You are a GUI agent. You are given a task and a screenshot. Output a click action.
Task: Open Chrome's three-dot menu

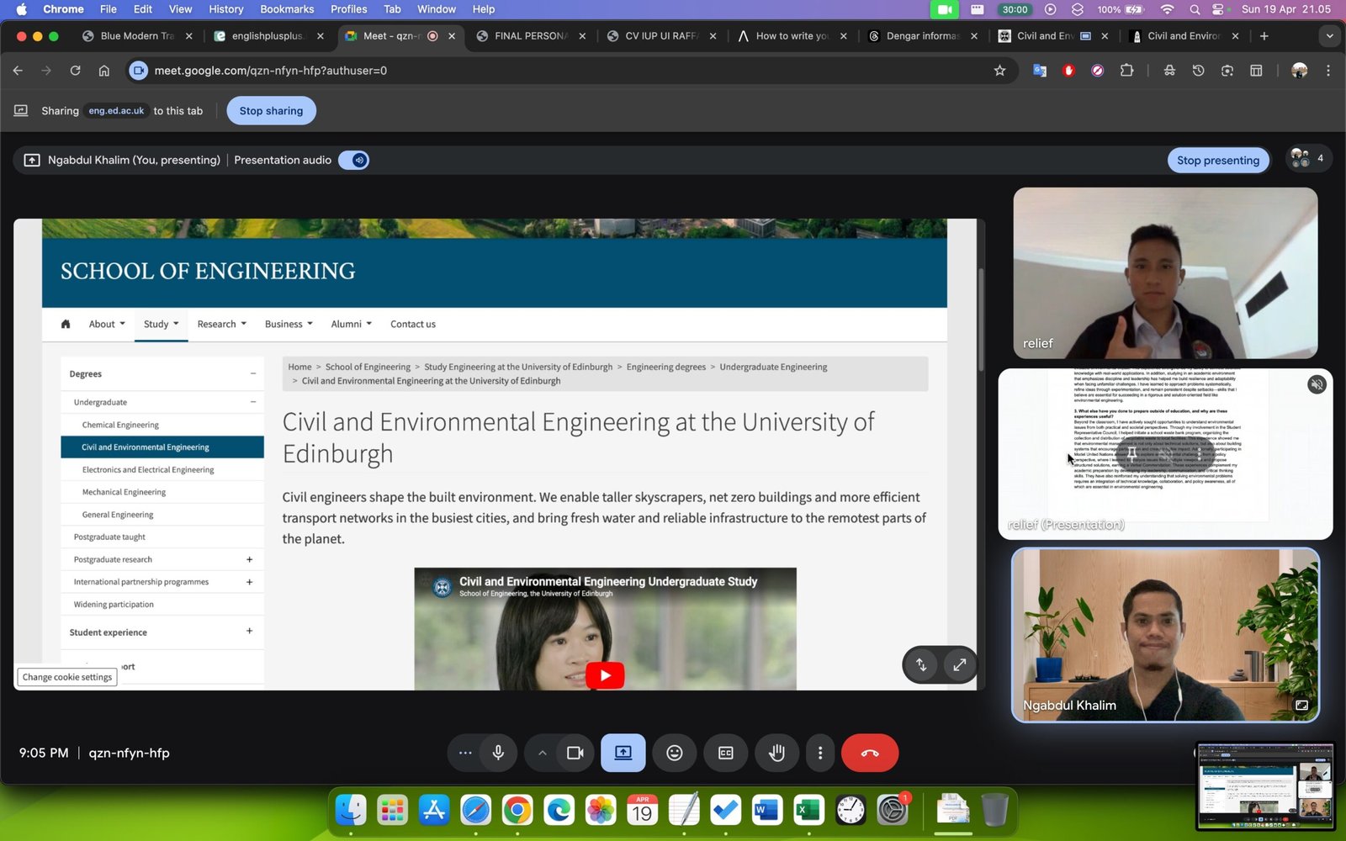pos(1328,71)
